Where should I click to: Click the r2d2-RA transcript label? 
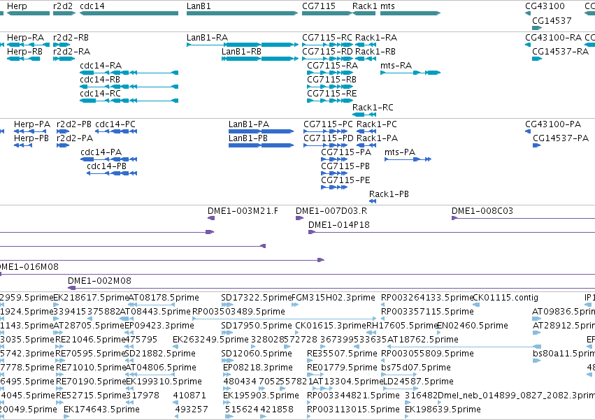coord(72,52)
